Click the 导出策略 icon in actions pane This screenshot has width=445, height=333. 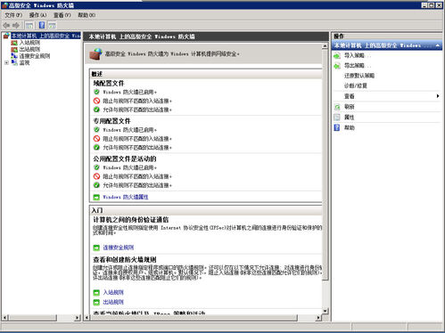tap(337, 66)
